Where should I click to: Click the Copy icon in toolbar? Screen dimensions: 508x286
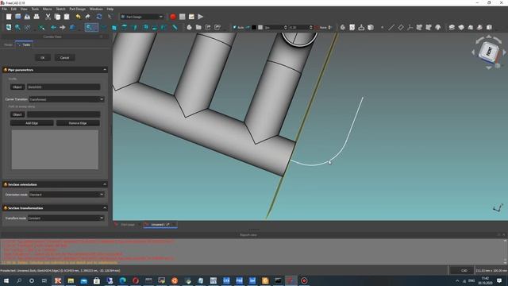pyautogui.click(x=57, y=17)
